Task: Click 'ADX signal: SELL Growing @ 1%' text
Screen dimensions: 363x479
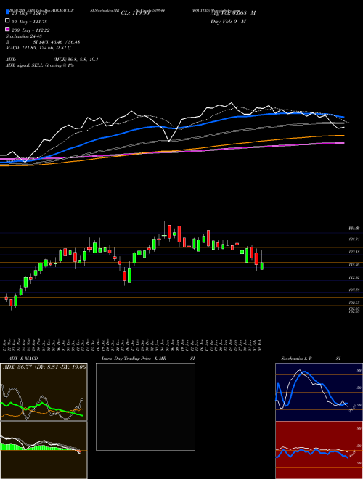Action: (40, 65)
